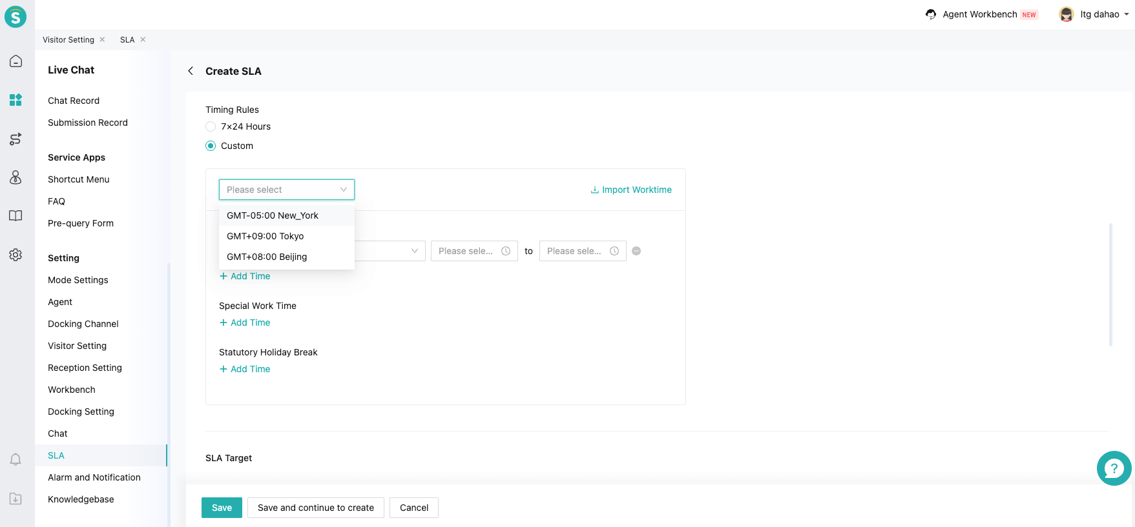Click Import Worktime link
Screen dimensions: 1135x527
click(x=631, y=190)
